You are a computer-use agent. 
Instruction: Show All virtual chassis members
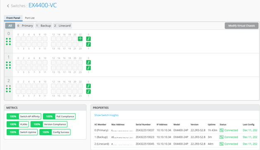pos(10,26)
